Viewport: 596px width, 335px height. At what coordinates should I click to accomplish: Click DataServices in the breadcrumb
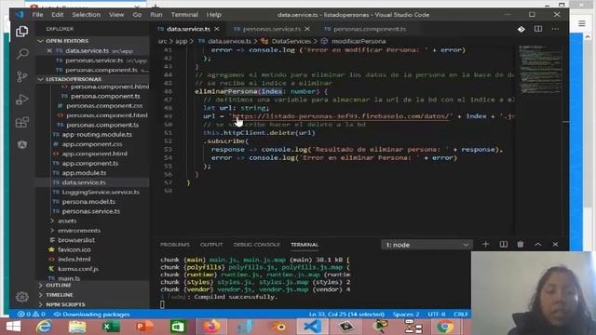pos(291,41)
